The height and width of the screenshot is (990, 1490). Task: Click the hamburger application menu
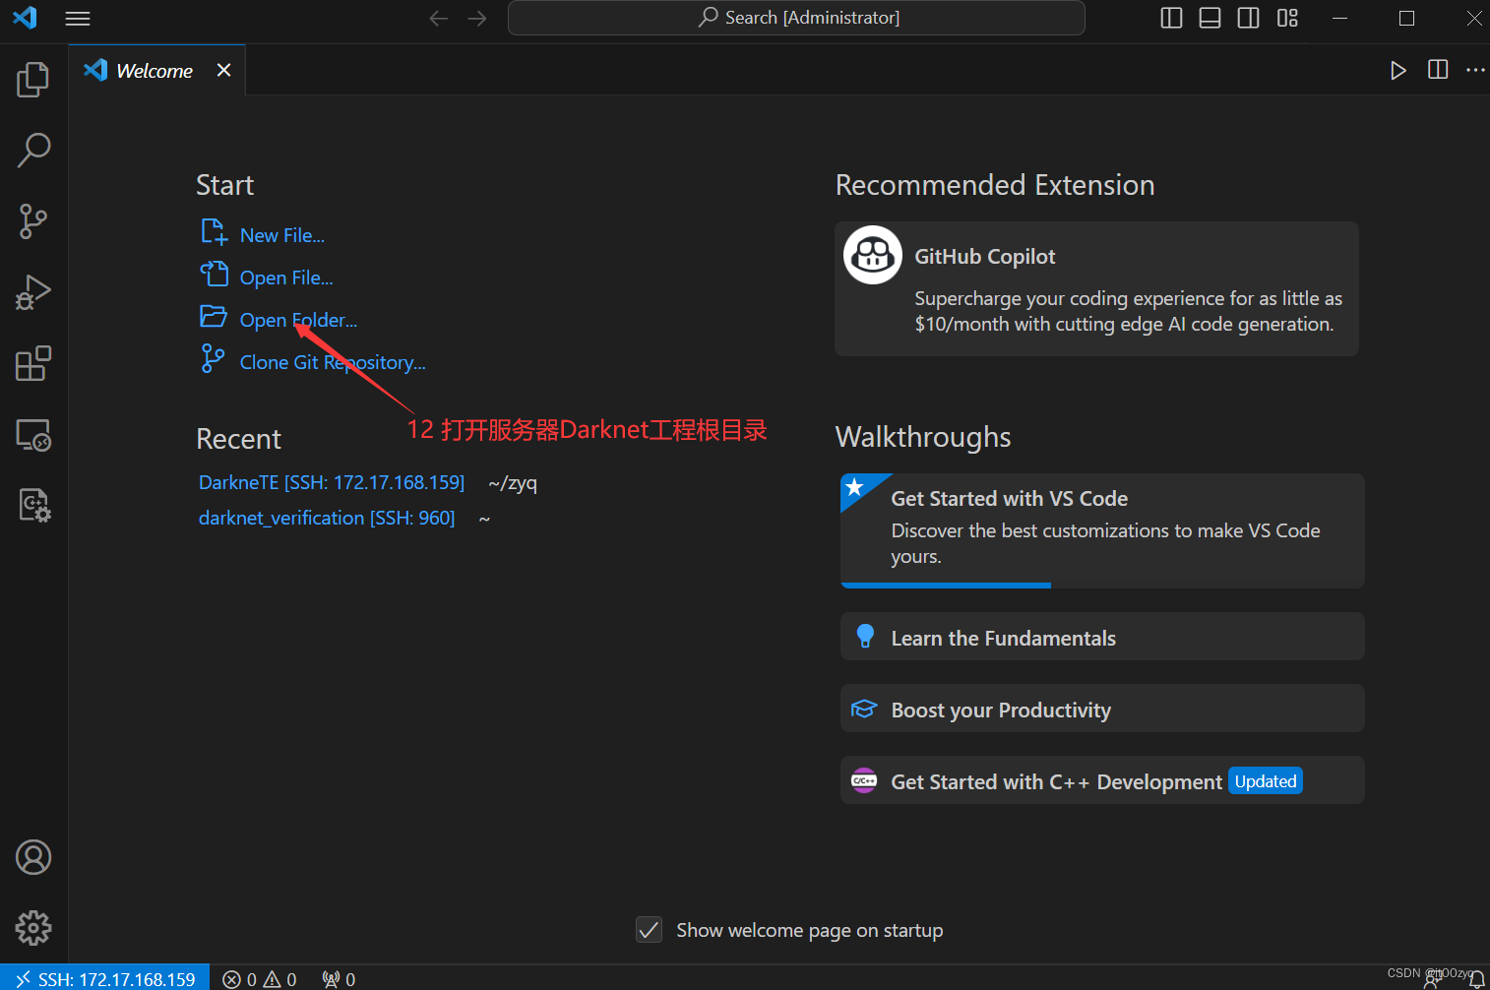78,19
